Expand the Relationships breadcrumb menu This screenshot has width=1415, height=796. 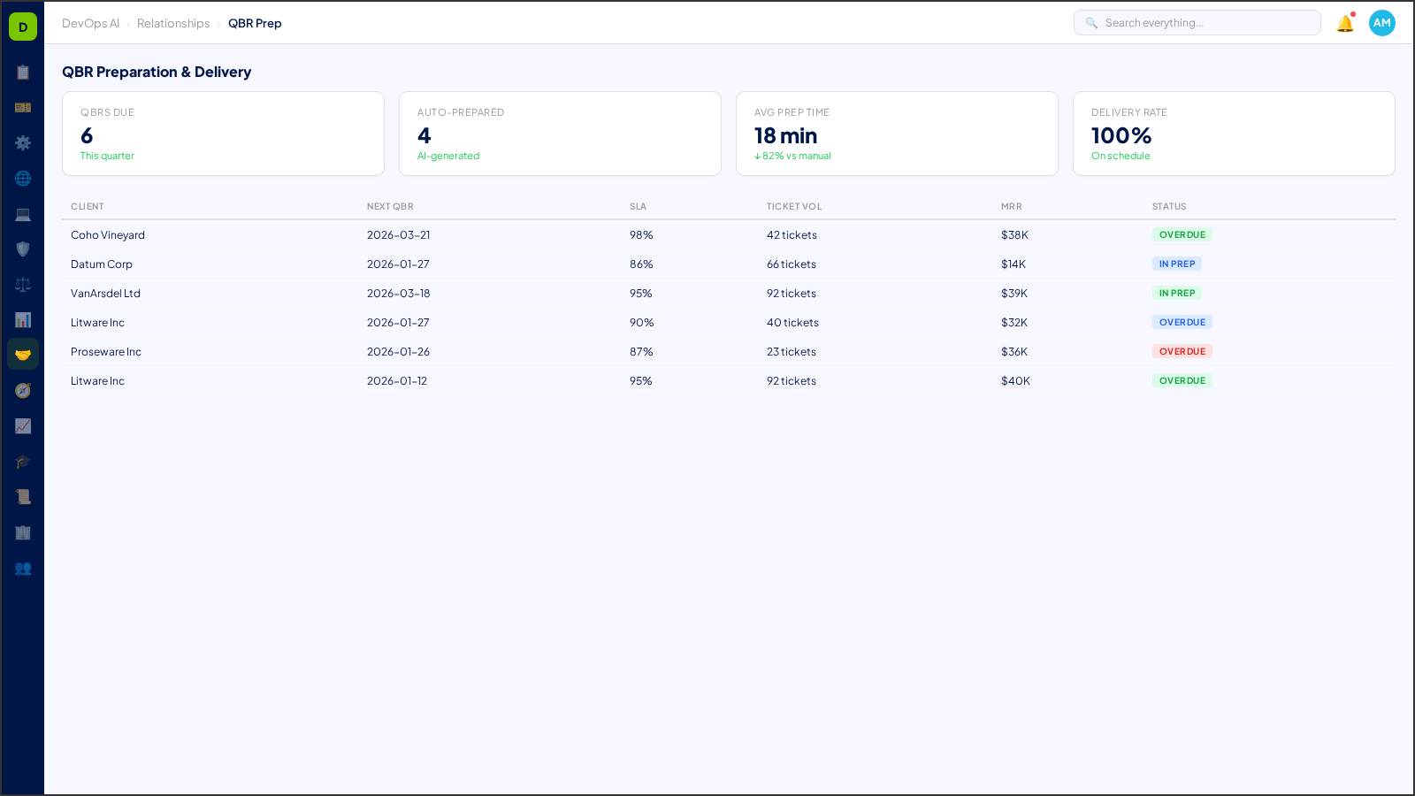point(173,23)
